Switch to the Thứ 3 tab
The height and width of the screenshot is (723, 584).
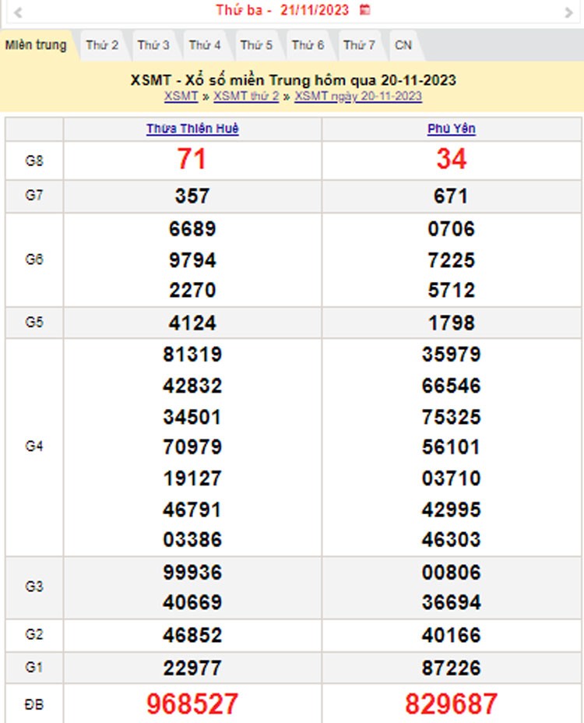pos(153,45)
